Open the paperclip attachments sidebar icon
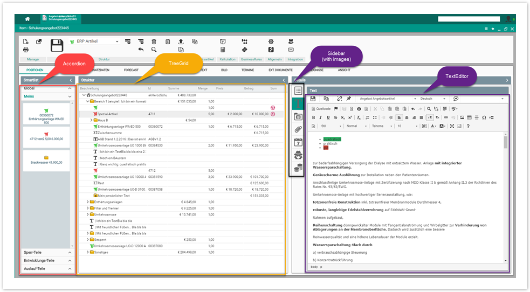This screenshot has height=292, width=530. pos(298,129)
